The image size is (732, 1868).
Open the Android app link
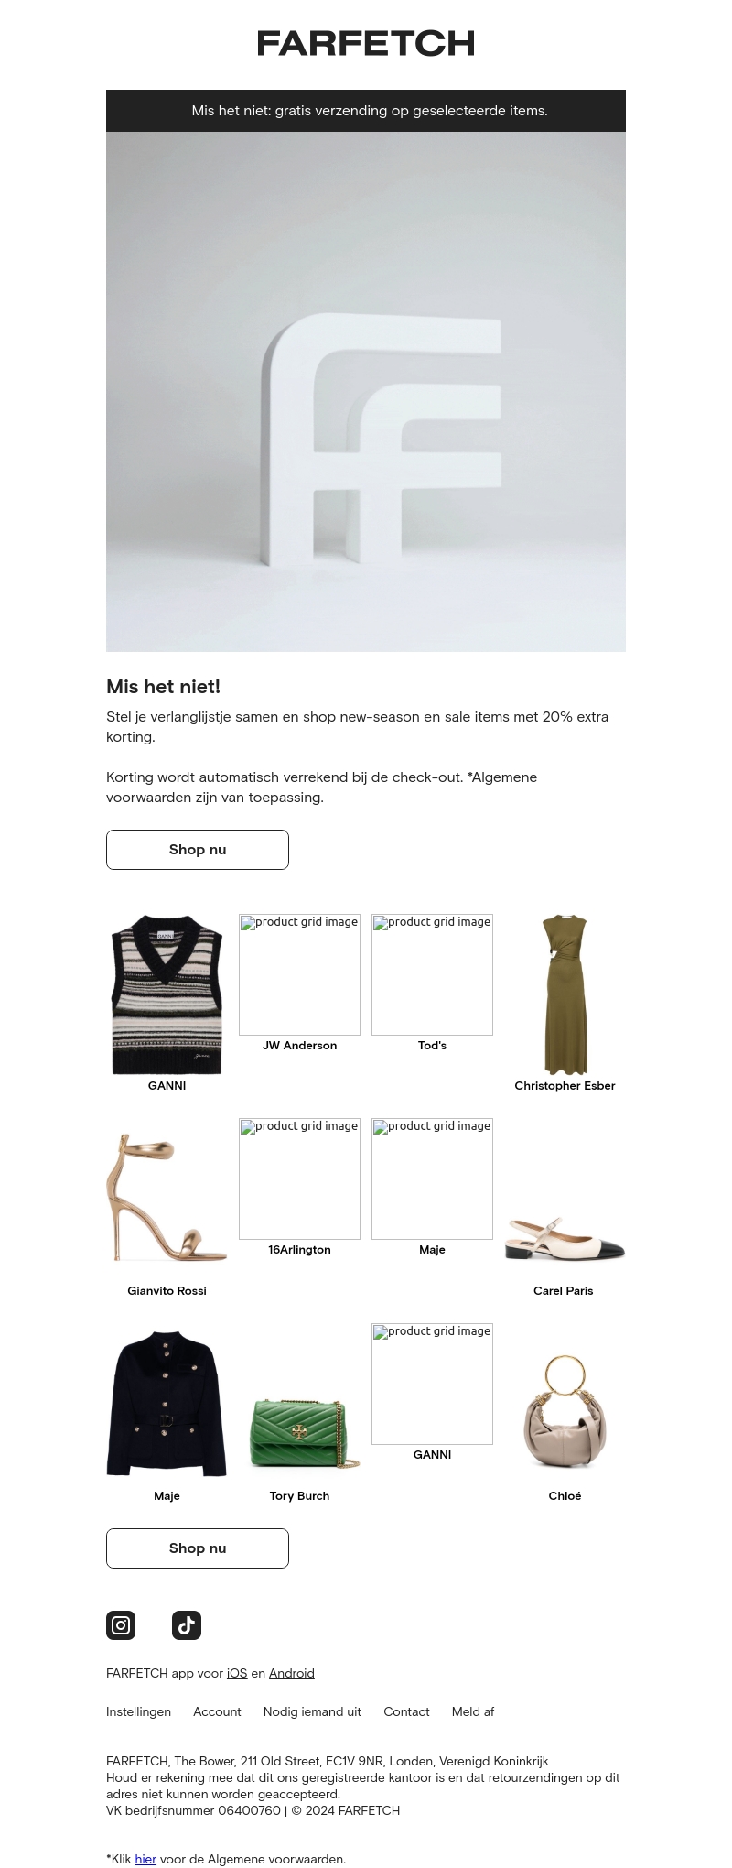pyautogui.click(x=292, y=1673)
